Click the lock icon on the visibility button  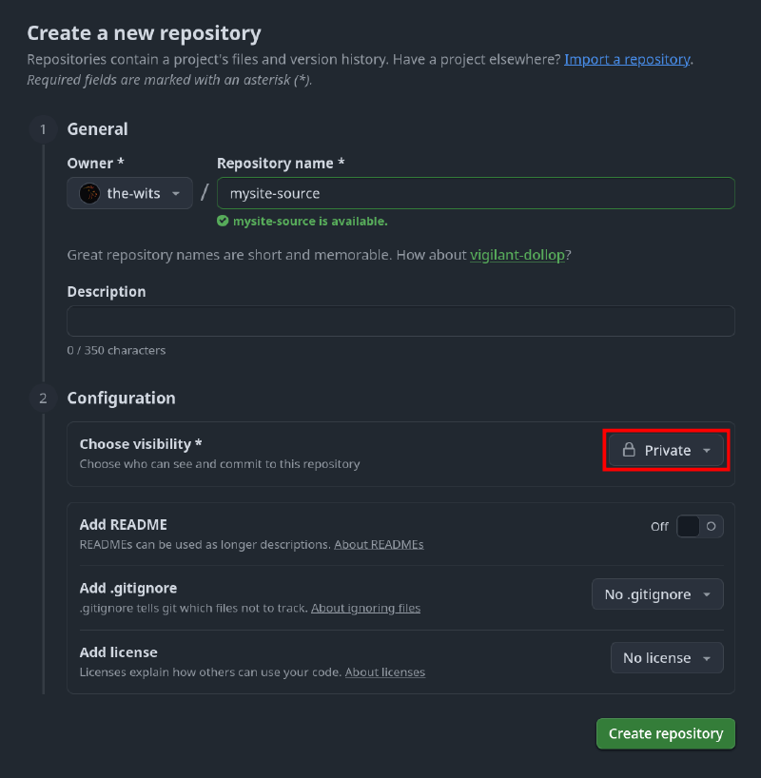coord(629,450)
